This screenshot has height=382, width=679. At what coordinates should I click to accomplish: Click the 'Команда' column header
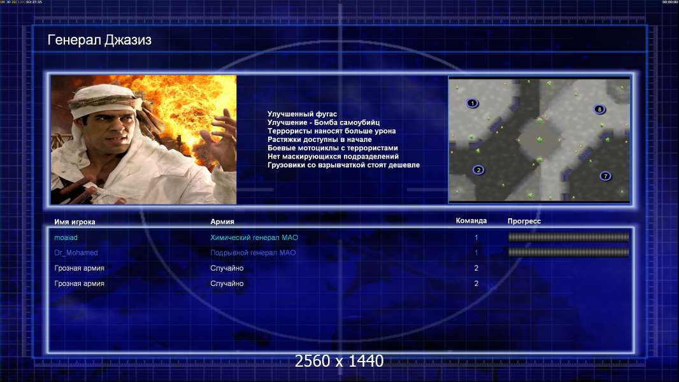pos(471,221)
